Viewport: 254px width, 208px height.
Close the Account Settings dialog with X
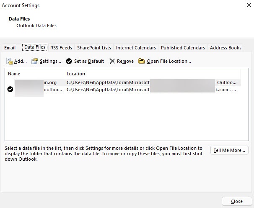click(249, 5)
